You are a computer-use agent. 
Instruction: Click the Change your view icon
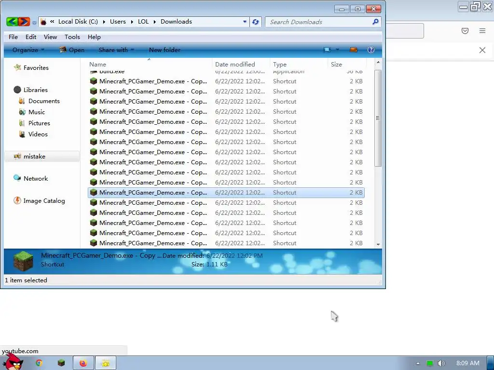tap(328, 50)
